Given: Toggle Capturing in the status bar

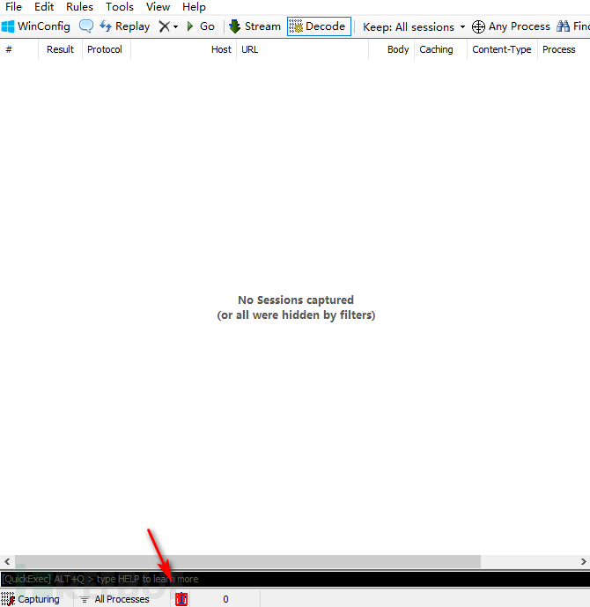Looking at the screenshot, I should tap(30, 599).
